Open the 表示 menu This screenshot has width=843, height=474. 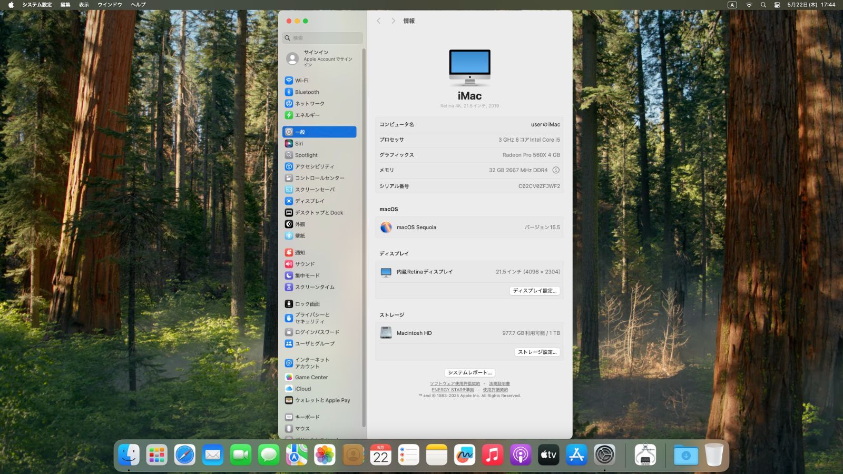[x=84, y=5]
